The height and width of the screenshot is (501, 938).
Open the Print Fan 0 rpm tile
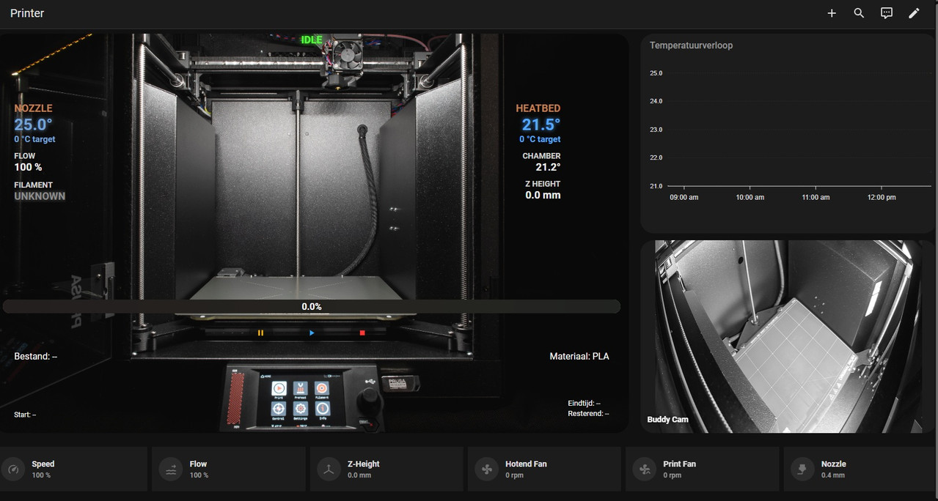click(702, 470)
